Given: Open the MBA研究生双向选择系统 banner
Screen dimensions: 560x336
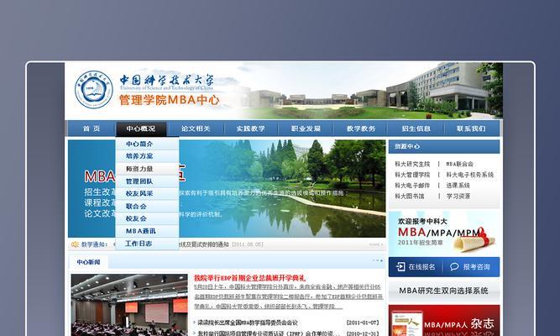Looking at the screenshot, I should (444, 291).
